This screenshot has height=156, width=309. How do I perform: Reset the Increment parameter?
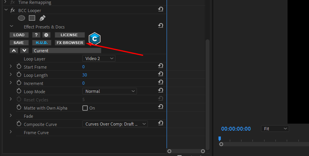tap(161, 82)
